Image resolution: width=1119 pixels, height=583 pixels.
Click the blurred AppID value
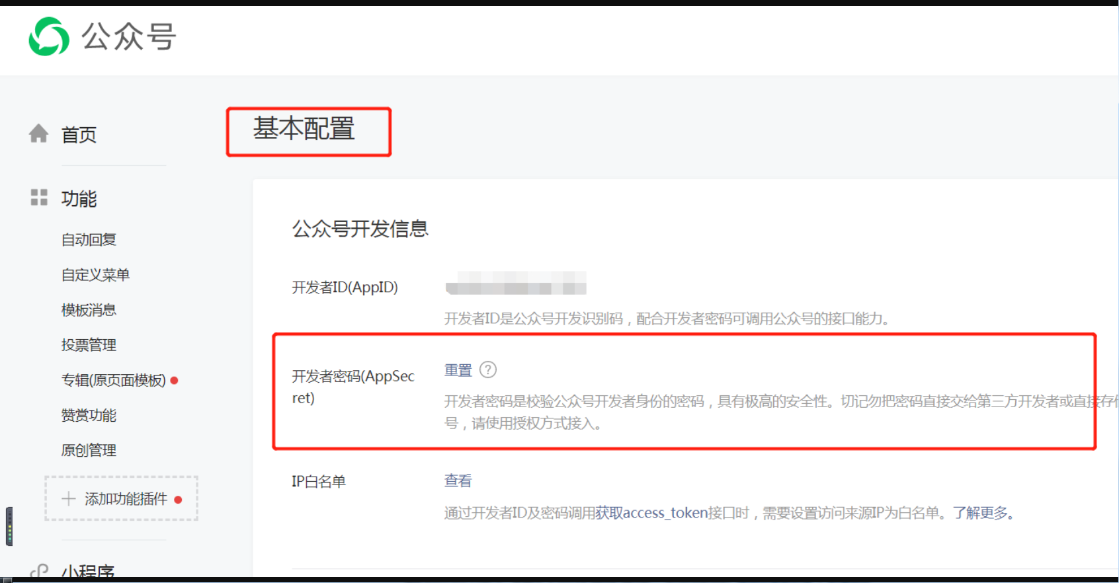pyautogui.click(x=516, y=283)
